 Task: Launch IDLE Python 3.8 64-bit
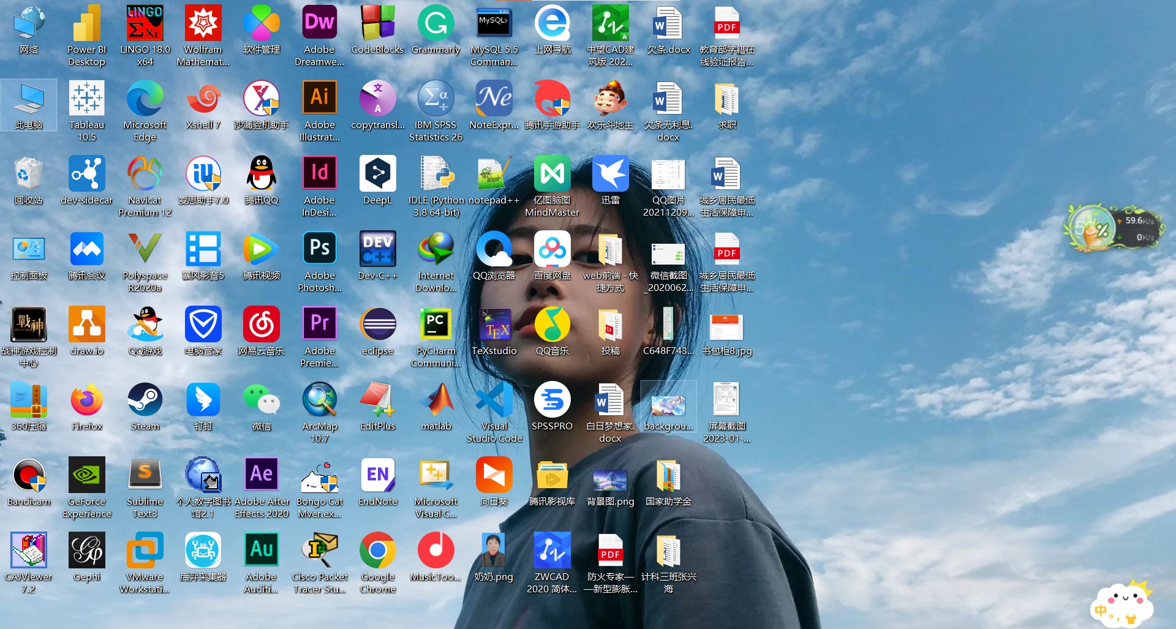point(435,174)
